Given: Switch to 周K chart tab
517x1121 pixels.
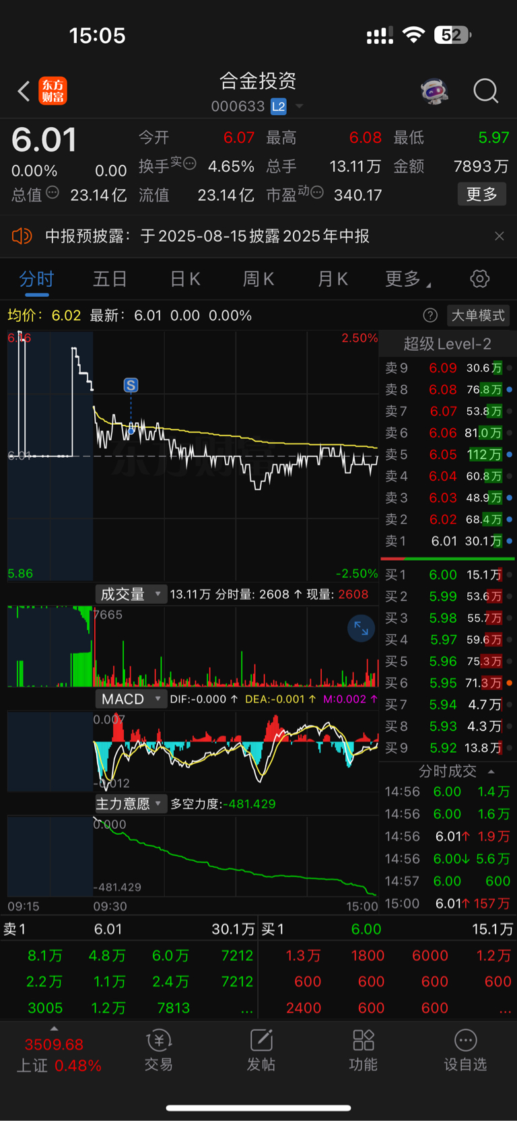Looking at the screenshot, I should tap(258, 279).
